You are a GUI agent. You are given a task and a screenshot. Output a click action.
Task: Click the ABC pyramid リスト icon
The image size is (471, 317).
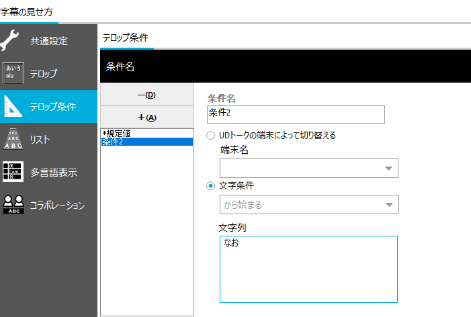click(x=13, y=139)
